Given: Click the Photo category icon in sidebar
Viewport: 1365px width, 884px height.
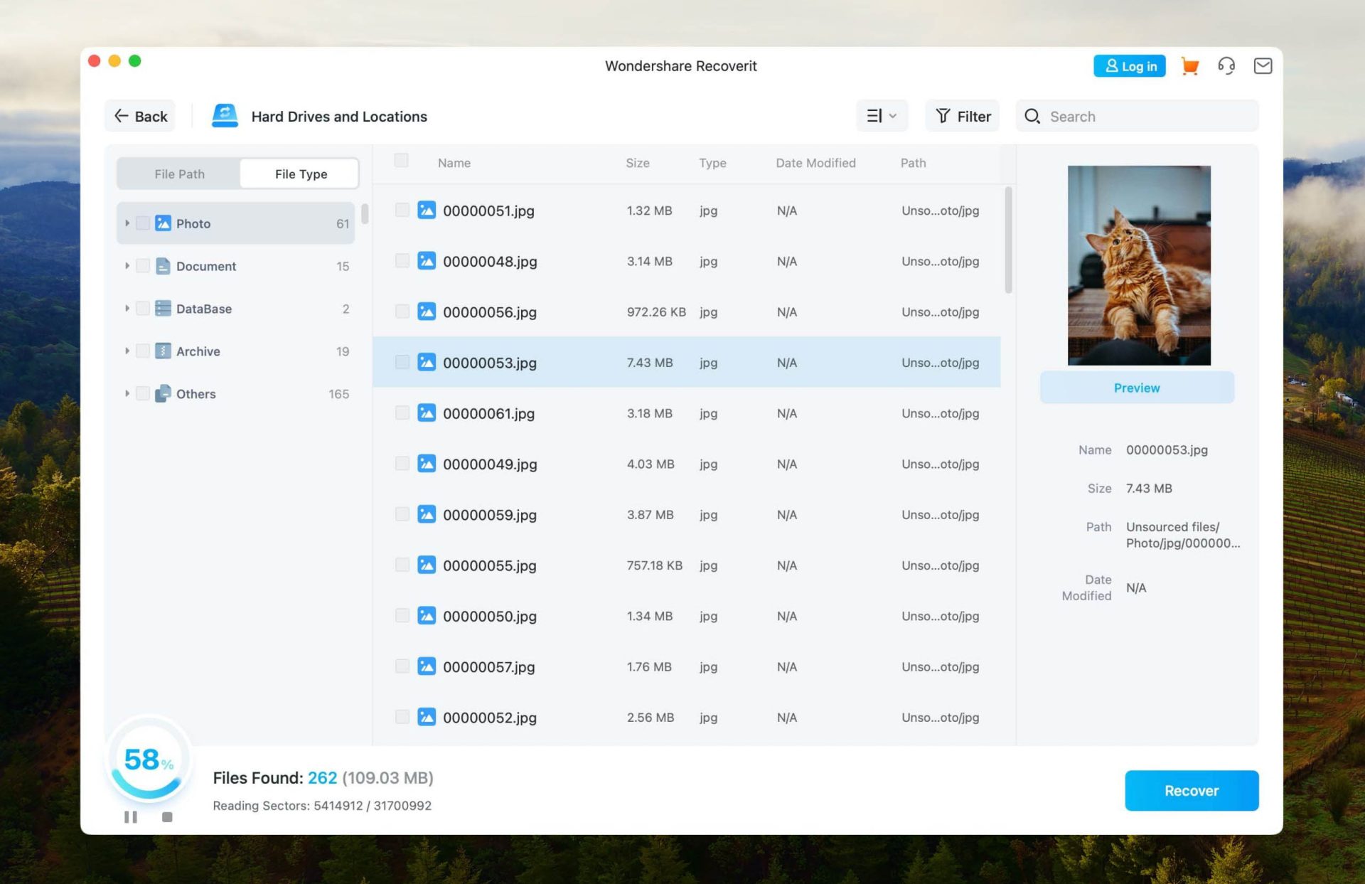Looking at the screenshot, I should [x=163, y=223].
